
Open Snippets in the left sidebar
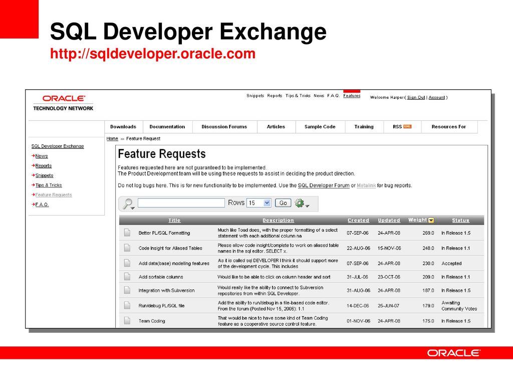pos(44,175)
